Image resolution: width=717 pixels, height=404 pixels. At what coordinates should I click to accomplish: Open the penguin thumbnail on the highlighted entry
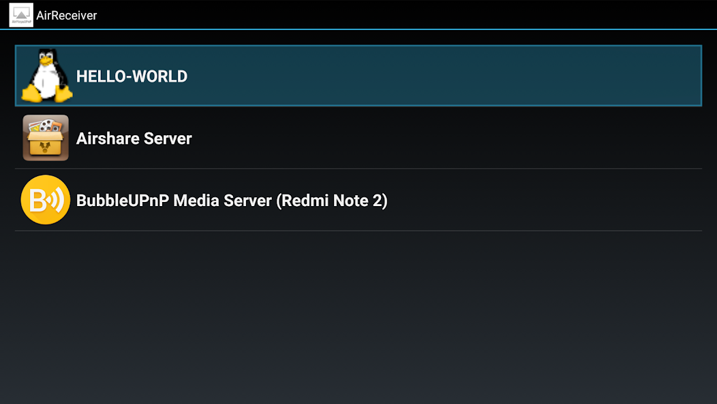tap(46, 76)
